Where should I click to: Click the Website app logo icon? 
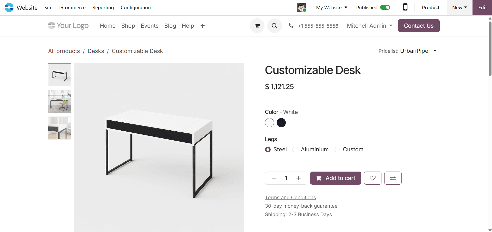[x=9, y=7]
